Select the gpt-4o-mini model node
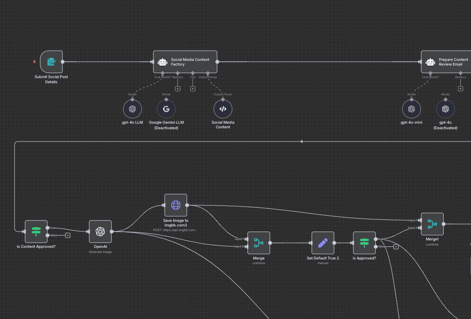Viewport: 471px width, 319px height. pos(411,108)
